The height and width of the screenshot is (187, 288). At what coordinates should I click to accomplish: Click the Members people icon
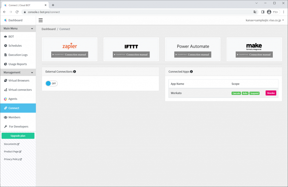click(6, 117)
